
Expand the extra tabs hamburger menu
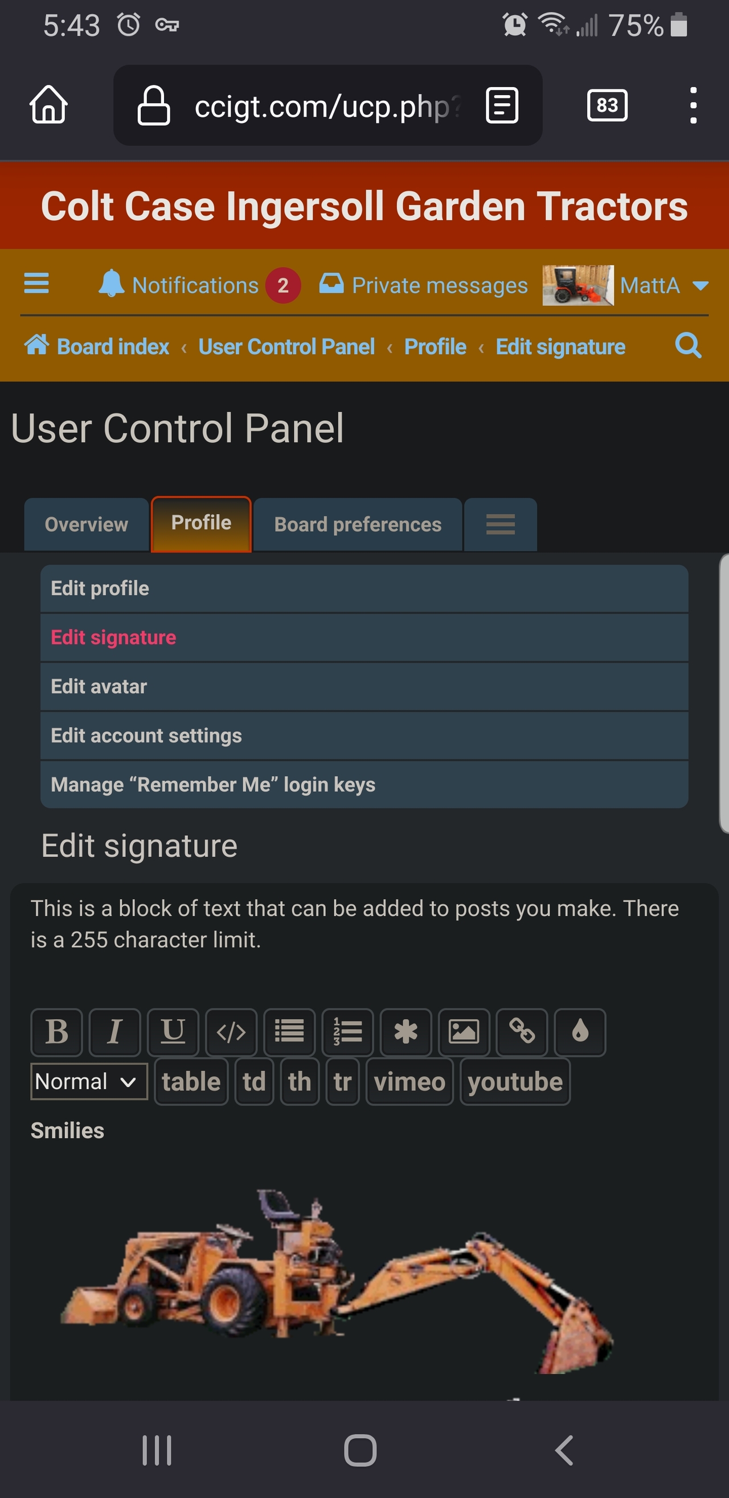coord(501,524)
